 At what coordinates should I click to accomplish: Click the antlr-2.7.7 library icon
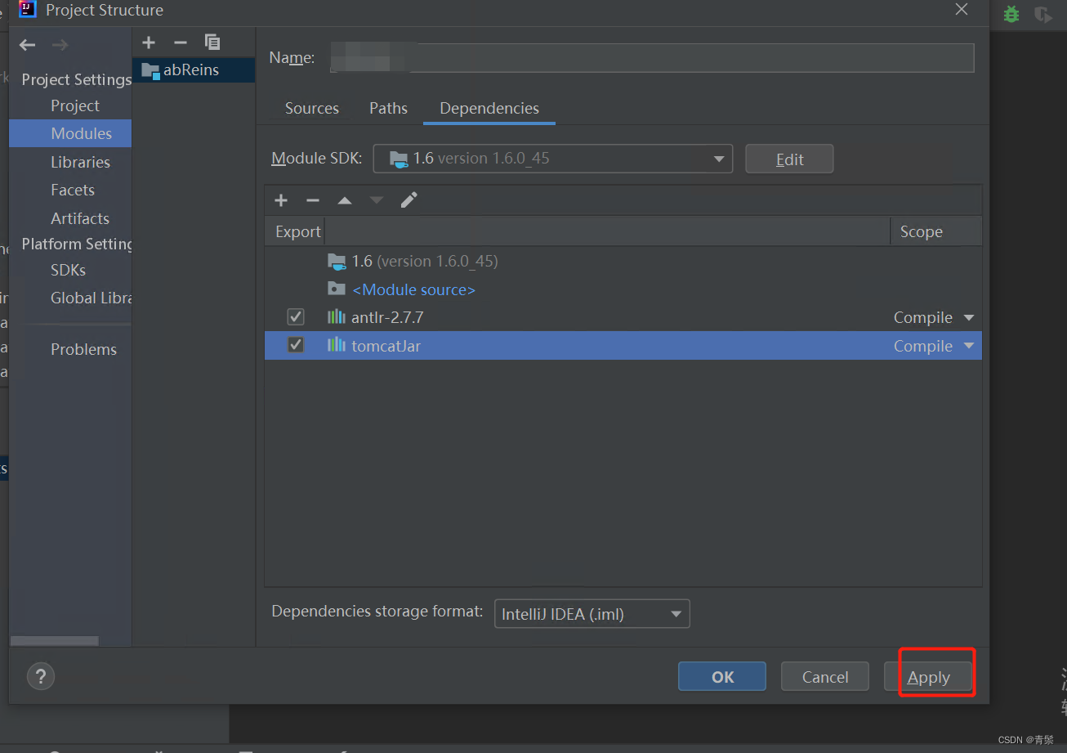[x=337, y=317]
